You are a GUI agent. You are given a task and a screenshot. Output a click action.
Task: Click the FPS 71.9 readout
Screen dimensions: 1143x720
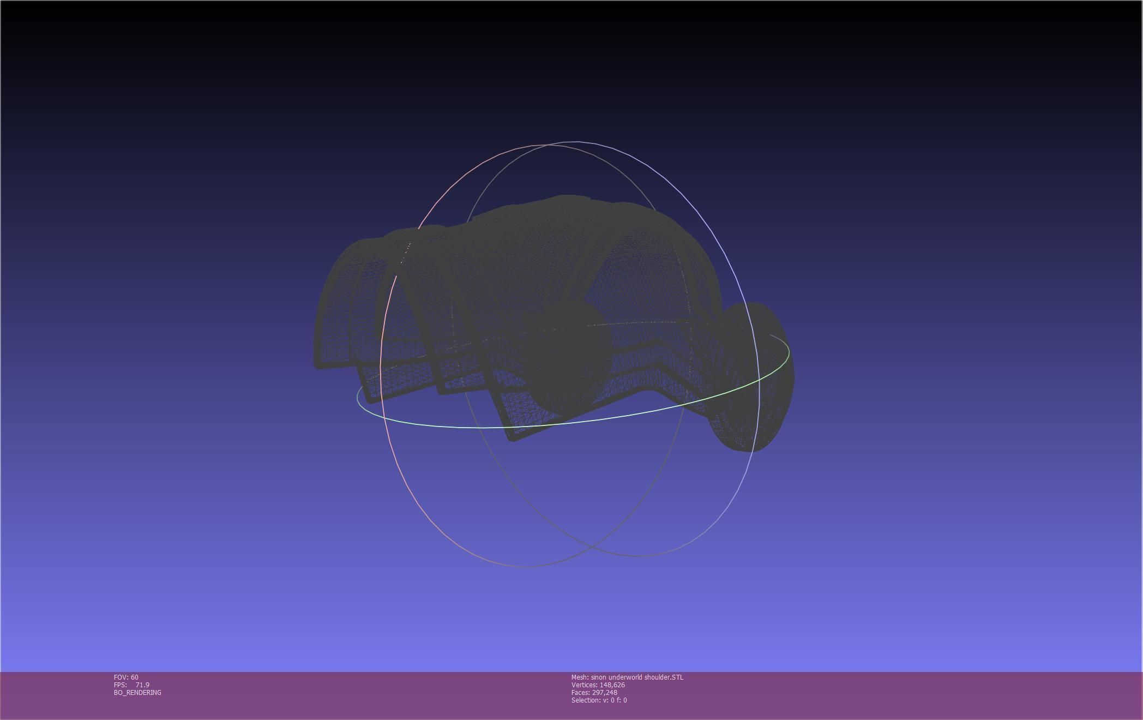(x=131, y=685)
